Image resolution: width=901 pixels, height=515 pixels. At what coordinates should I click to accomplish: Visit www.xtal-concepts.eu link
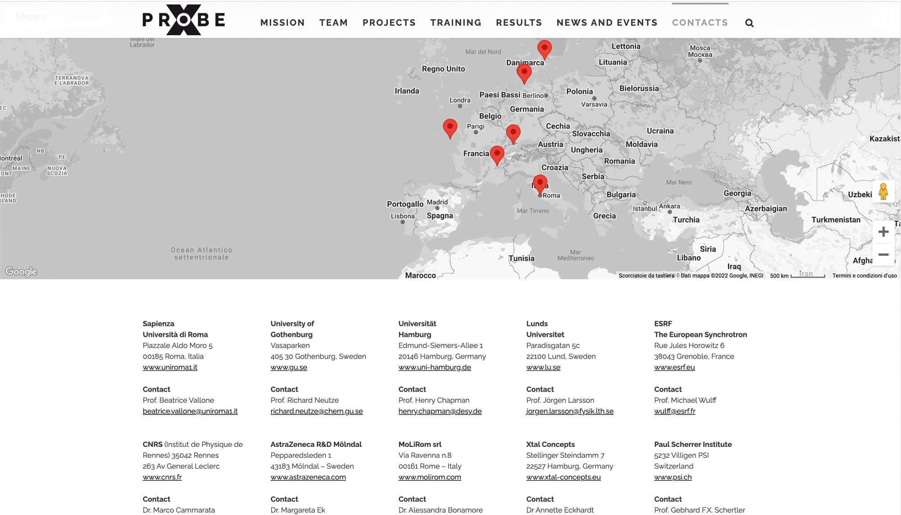pyautogui.click(x=564, y=477)
